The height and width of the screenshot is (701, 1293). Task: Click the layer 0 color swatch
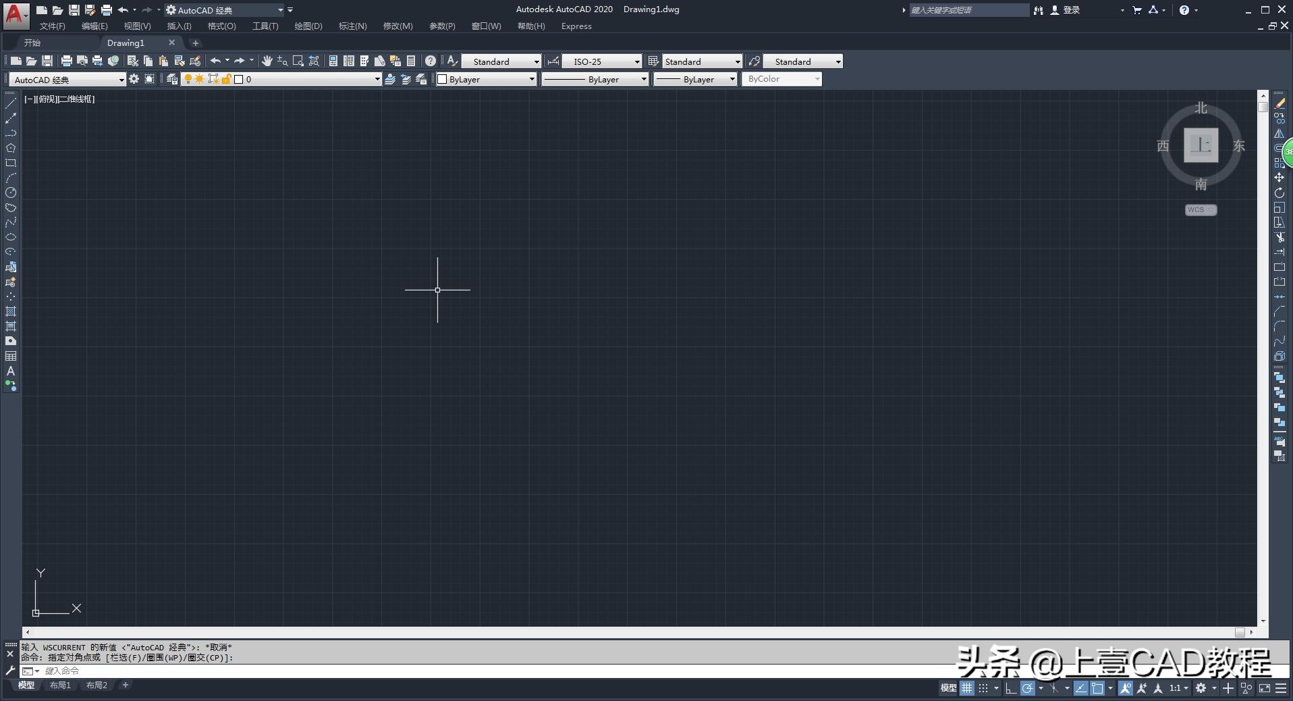[238, 79]
